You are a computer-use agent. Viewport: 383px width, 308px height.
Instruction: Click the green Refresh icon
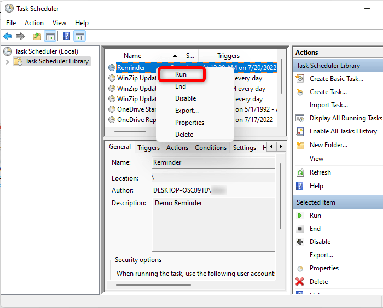pyautogui.click(x=300, y=172)
